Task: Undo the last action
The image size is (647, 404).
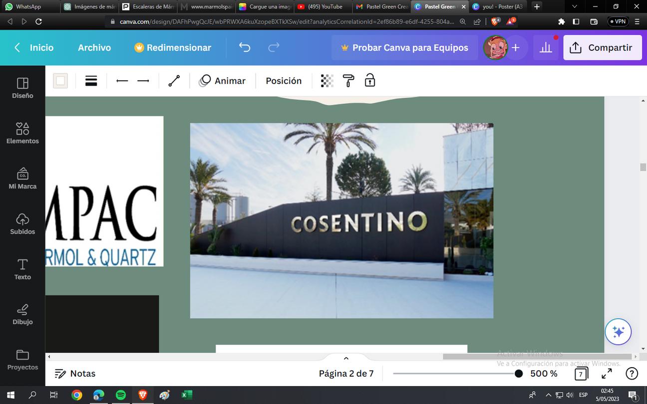Action: 245,47
